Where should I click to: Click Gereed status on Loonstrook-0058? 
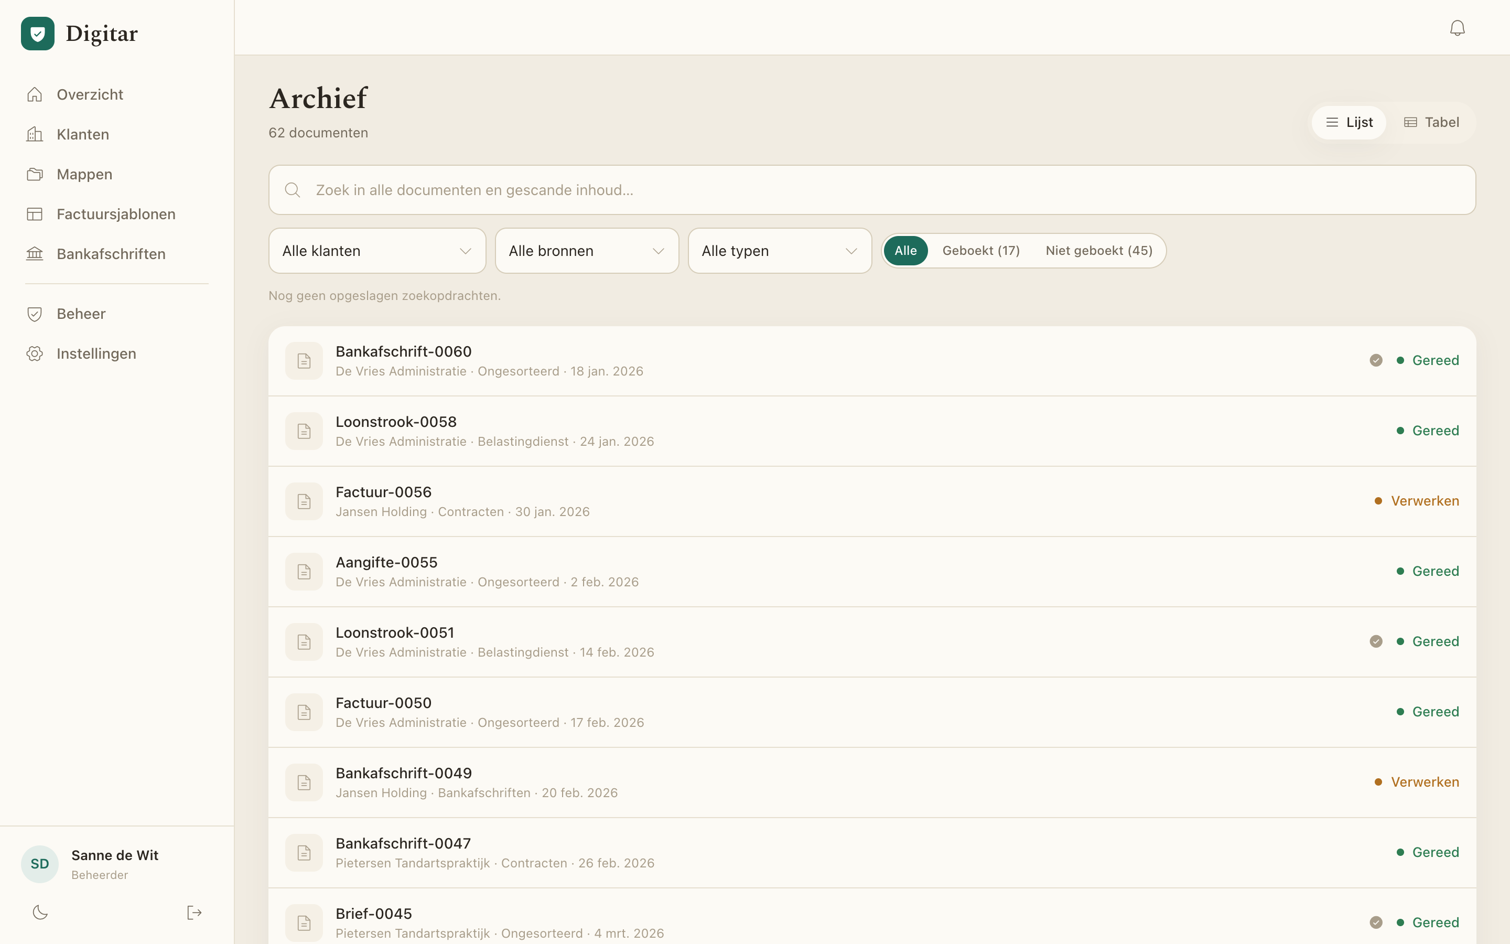[1428, 431]
